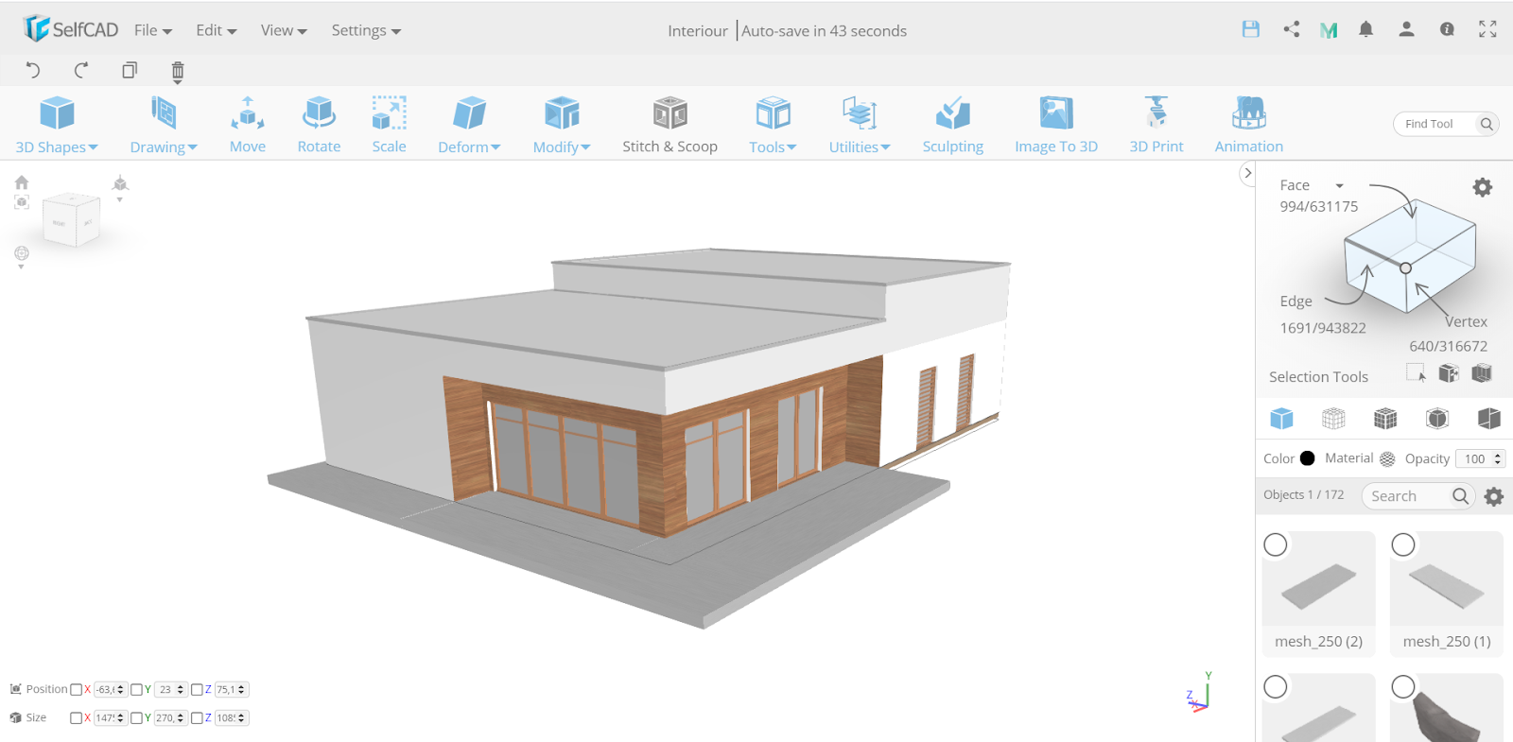Tick the Position X checkbox
The width and height of the screenshot is (1513, 742).
[77, 690]
